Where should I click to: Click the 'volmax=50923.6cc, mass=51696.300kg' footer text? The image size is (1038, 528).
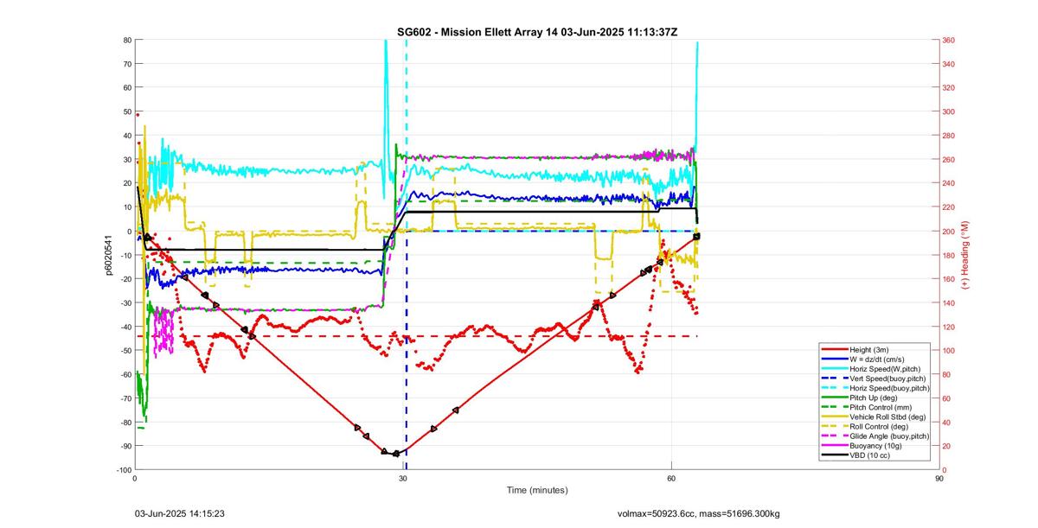tap(699, 513)
